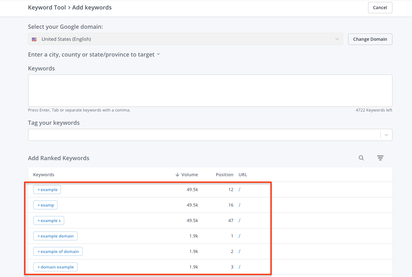This screenshot has width=412, height=277.
Task: Click position 16 in the "examp" row
Action: pyautogui.click(x=231, y=205)
